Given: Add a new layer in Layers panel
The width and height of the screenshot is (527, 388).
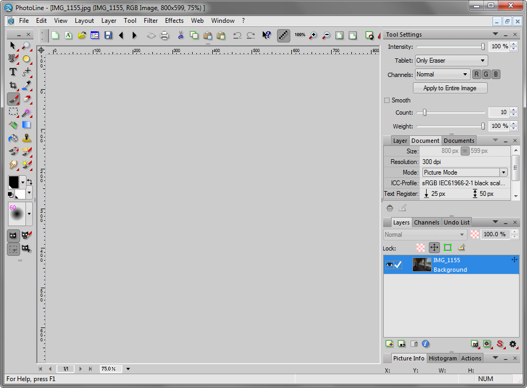Looking at the screenshot, I should point(389,343).
